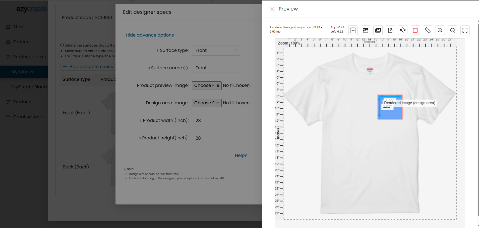Click the Surface name help icon
479x228 pixels.
(185, 68)
